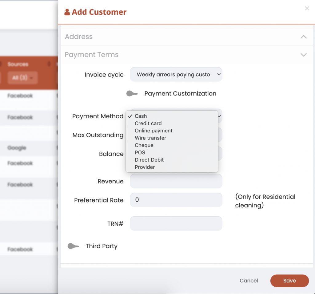The height and width of the screenshot is (294, 315).
Task: Pick Online payment option
Action: 154,131
